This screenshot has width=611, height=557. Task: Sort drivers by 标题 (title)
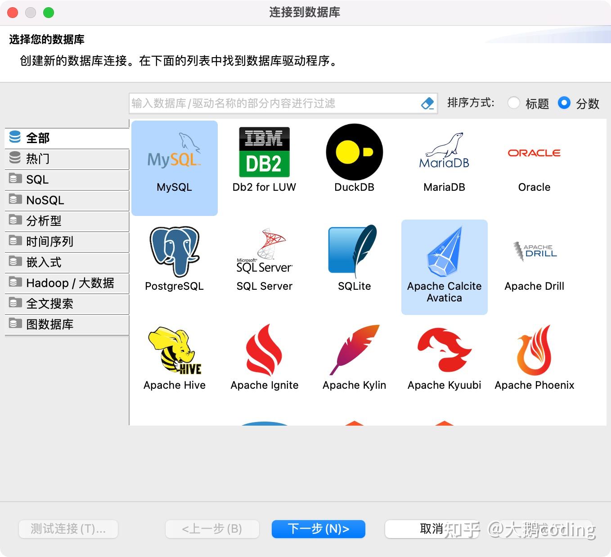tap(513, 103)
